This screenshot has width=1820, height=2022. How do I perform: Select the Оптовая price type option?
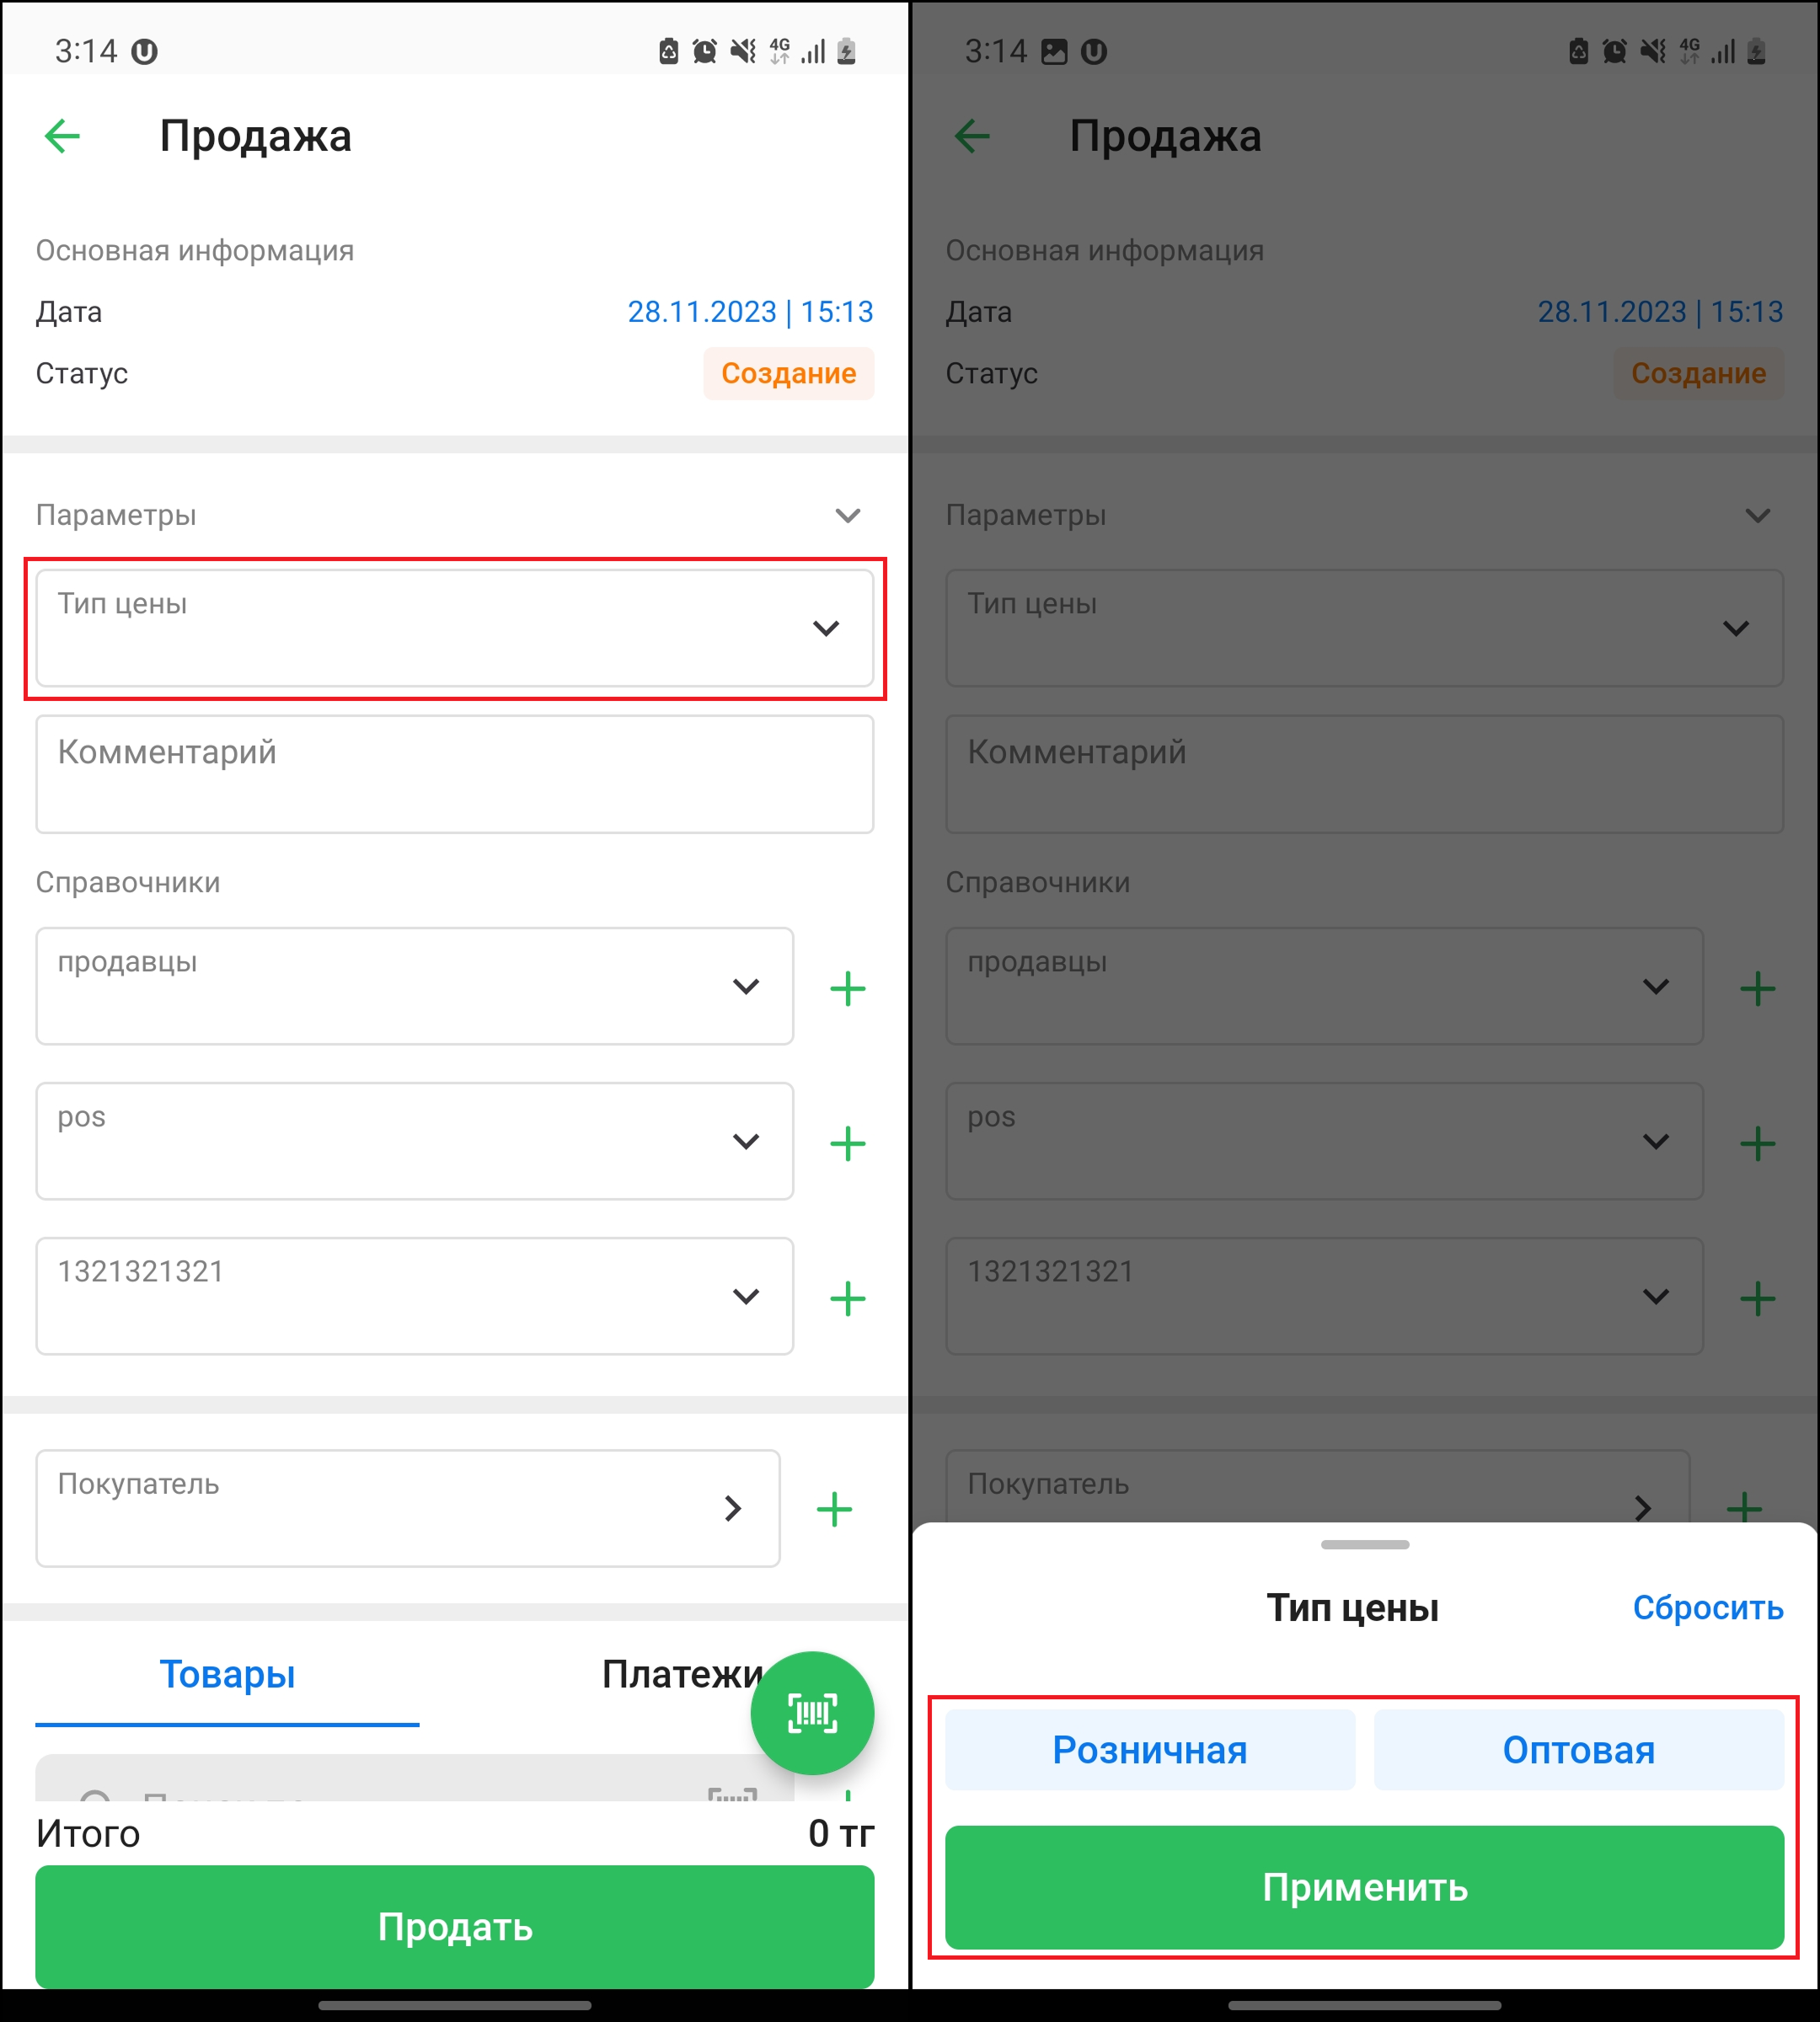tap(1579, 1750)
